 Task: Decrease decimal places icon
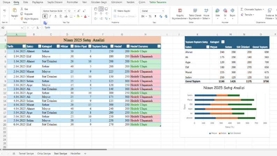coord(166,16)
